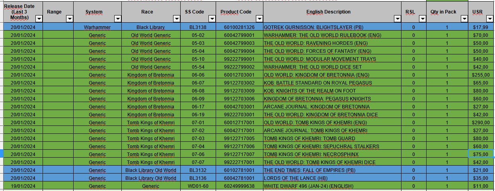Viewport: 495px width, 191px height.
Task: Click SS Code cell 05-02
Action: (198, 35)
